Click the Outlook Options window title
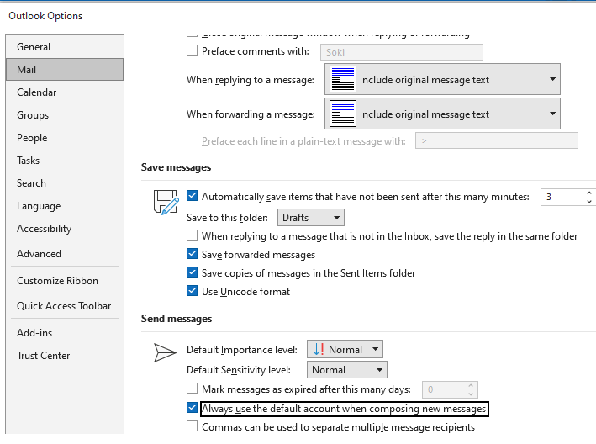 click(45, 16)
